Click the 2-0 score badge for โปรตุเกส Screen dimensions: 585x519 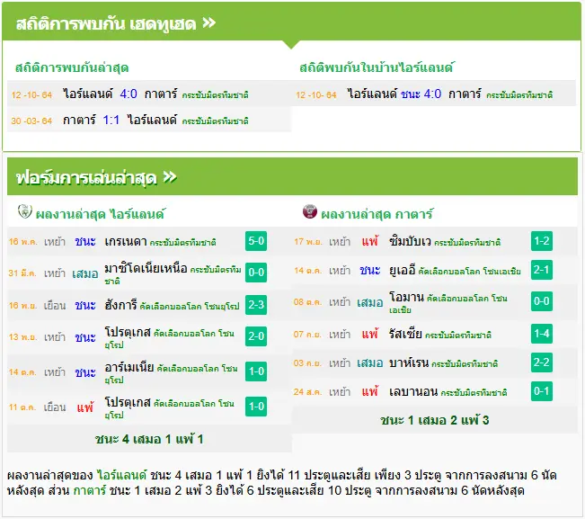256,336
